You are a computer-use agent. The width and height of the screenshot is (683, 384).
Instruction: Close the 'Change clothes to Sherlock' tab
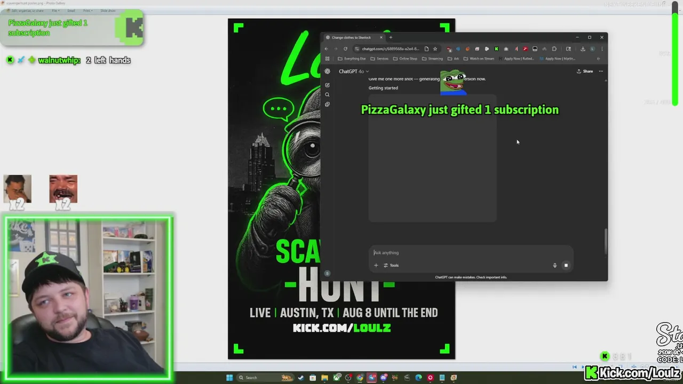[381, 37]
